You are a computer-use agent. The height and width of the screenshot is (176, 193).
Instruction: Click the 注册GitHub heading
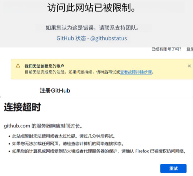(x=55, y=91)
